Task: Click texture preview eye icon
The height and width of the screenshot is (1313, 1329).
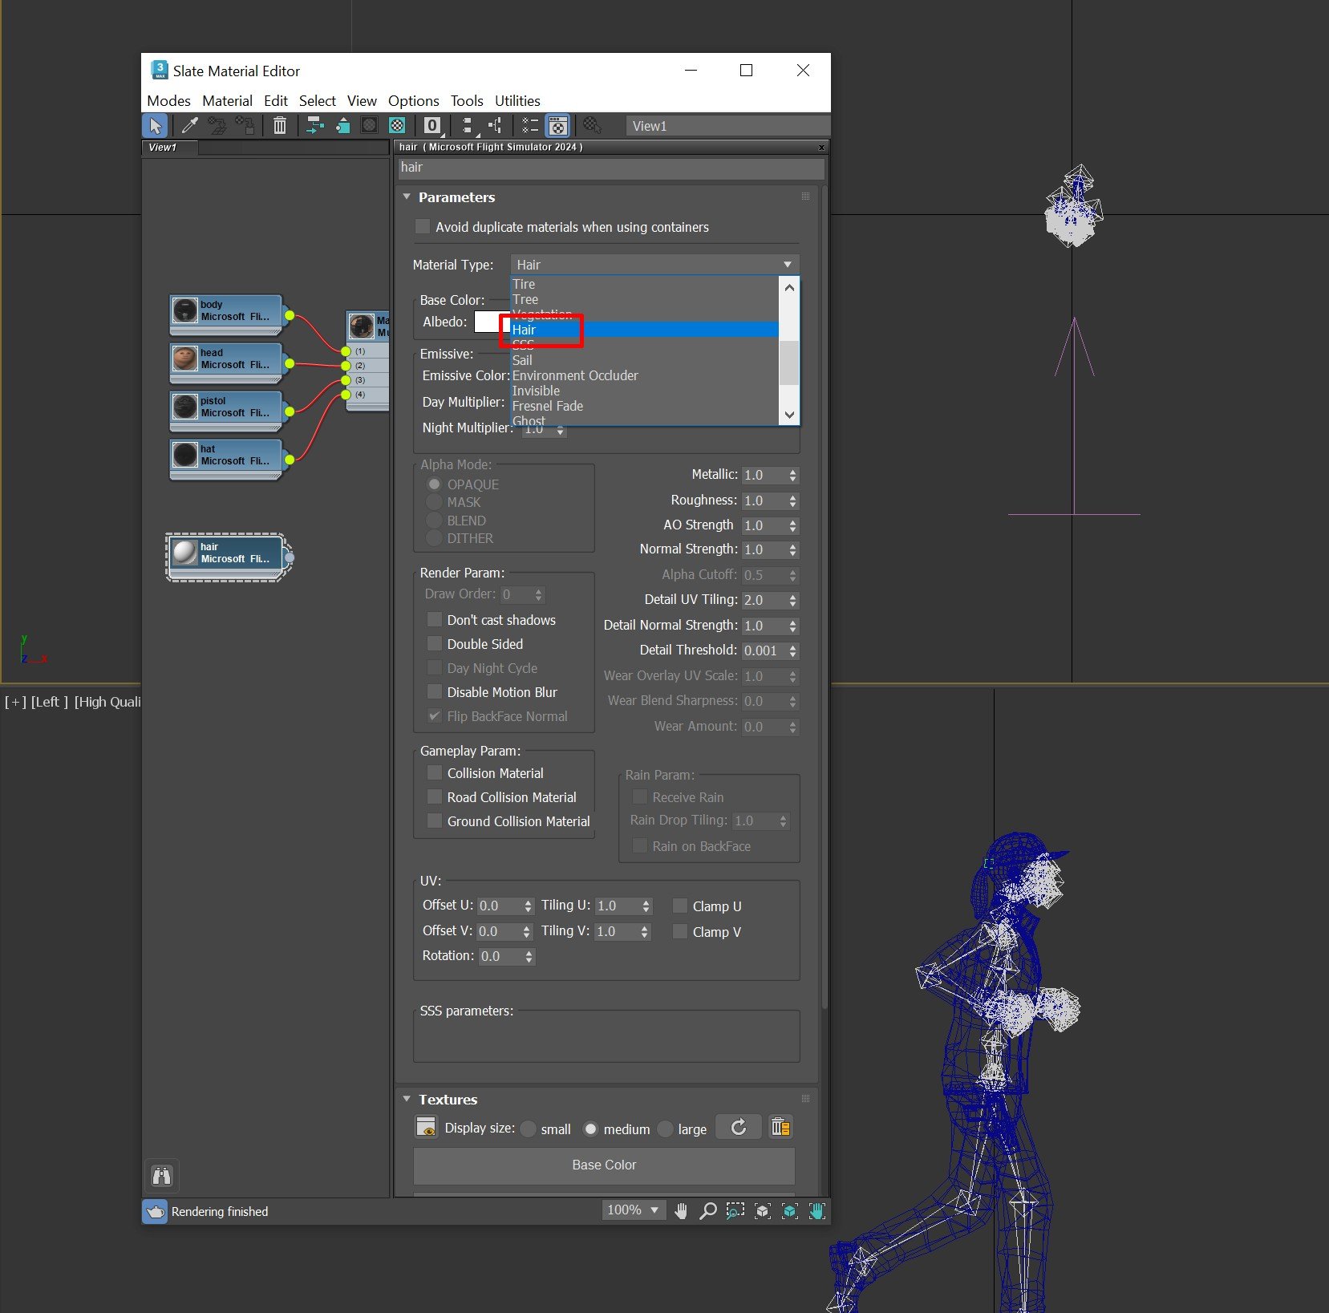Action: click(x=426, y=1127)
